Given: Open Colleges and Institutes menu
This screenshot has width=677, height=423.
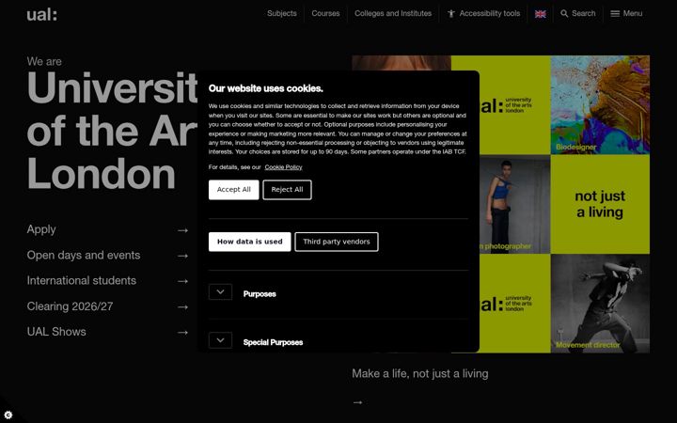Looking at the screenshot, I should pyautogui.click(x=393, y=14).
